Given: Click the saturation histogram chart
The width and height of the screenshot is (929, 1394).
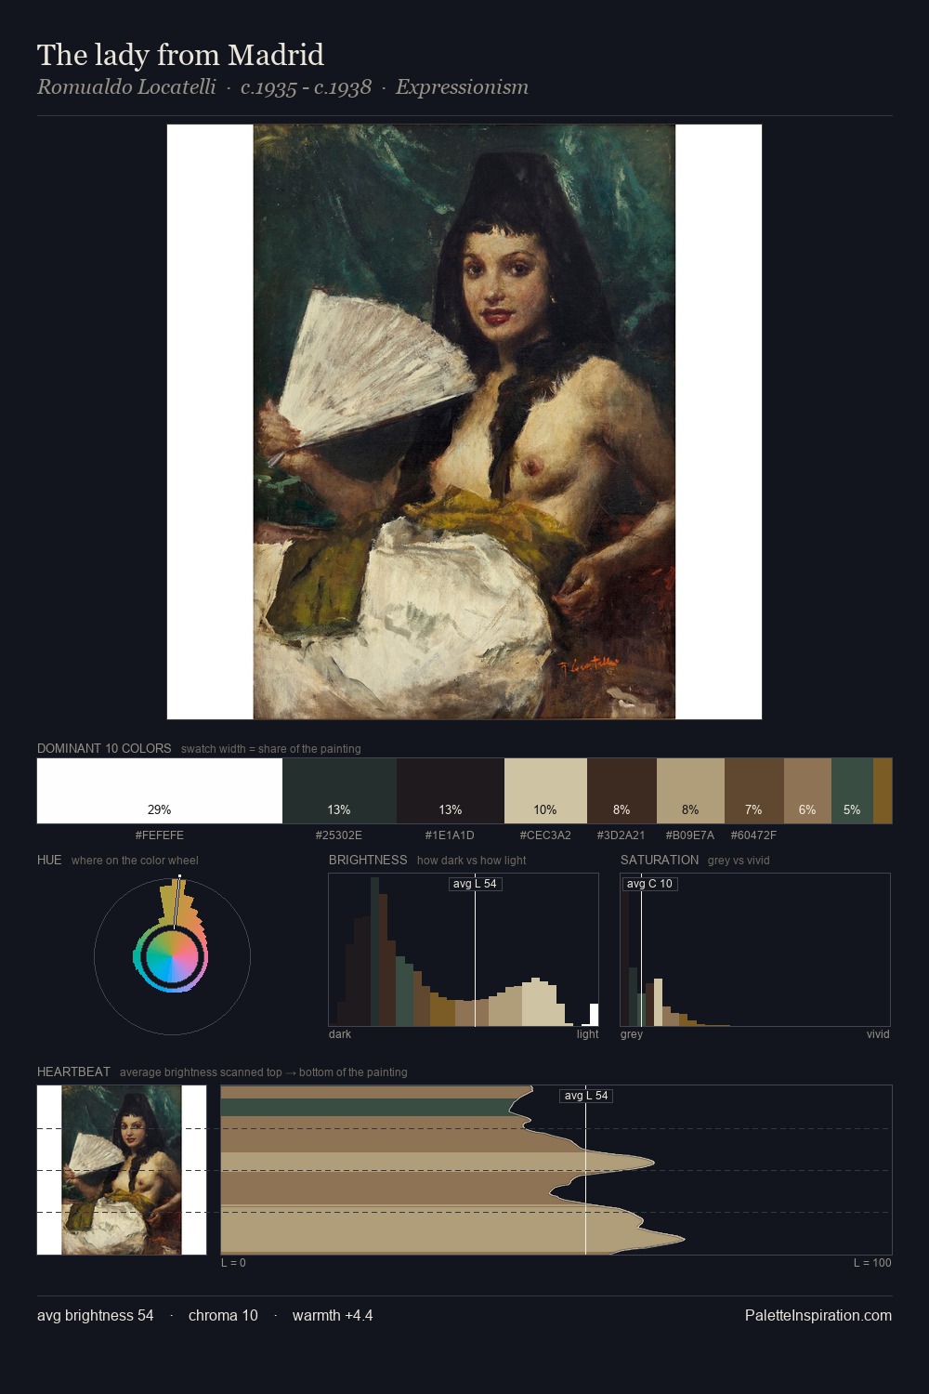Looking at the screenshot, I should point(755,950).
